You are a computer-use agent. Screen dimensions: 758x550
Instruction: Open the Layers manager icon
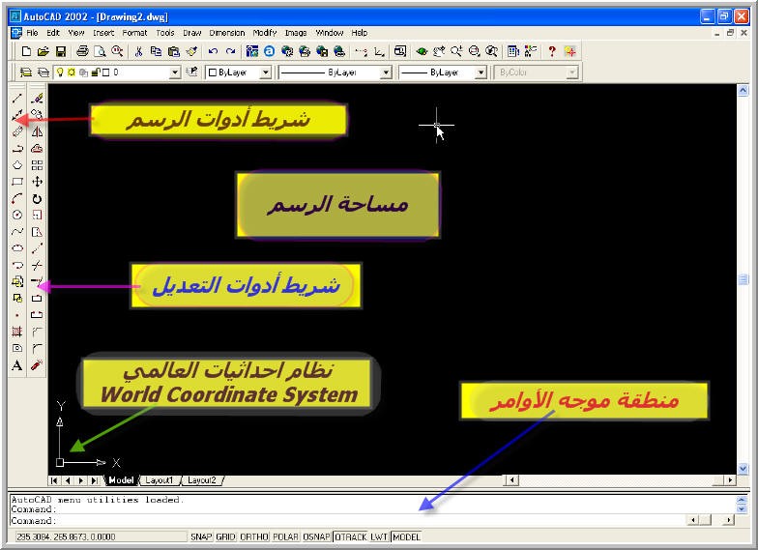click(x=25, y=72)
